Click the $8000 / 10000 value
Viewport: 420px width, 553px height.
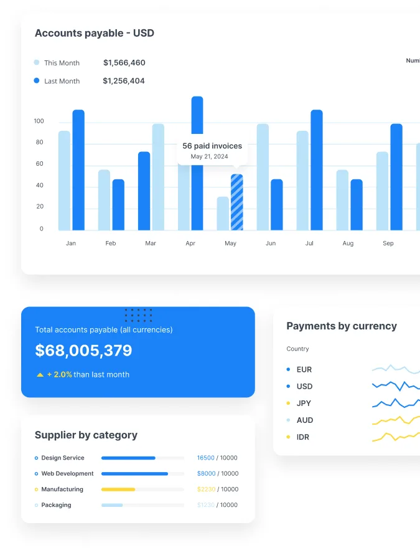(218, 474)
